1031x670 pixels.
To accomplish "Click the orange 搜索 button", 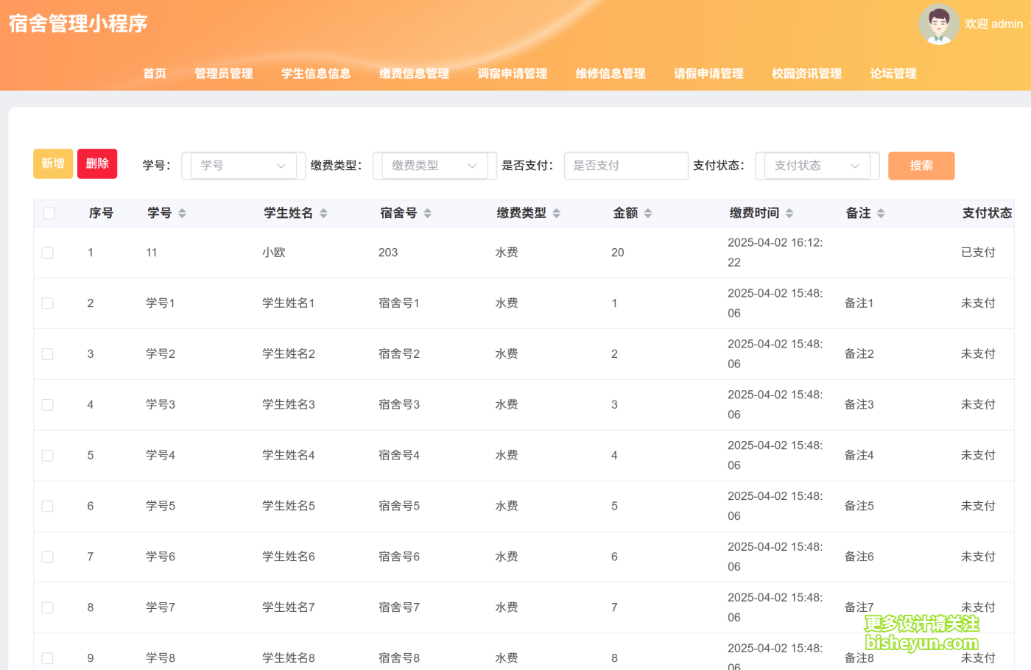I will [921, 166].
